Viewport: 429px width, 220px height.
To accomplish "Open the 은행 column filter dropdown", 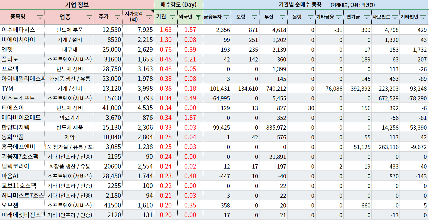I will tap(311, 17).
